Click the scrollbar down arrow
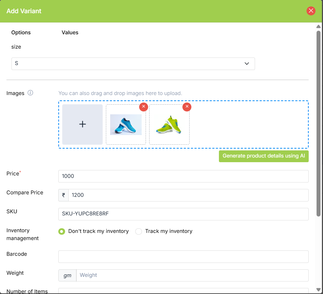 point(318,289)
